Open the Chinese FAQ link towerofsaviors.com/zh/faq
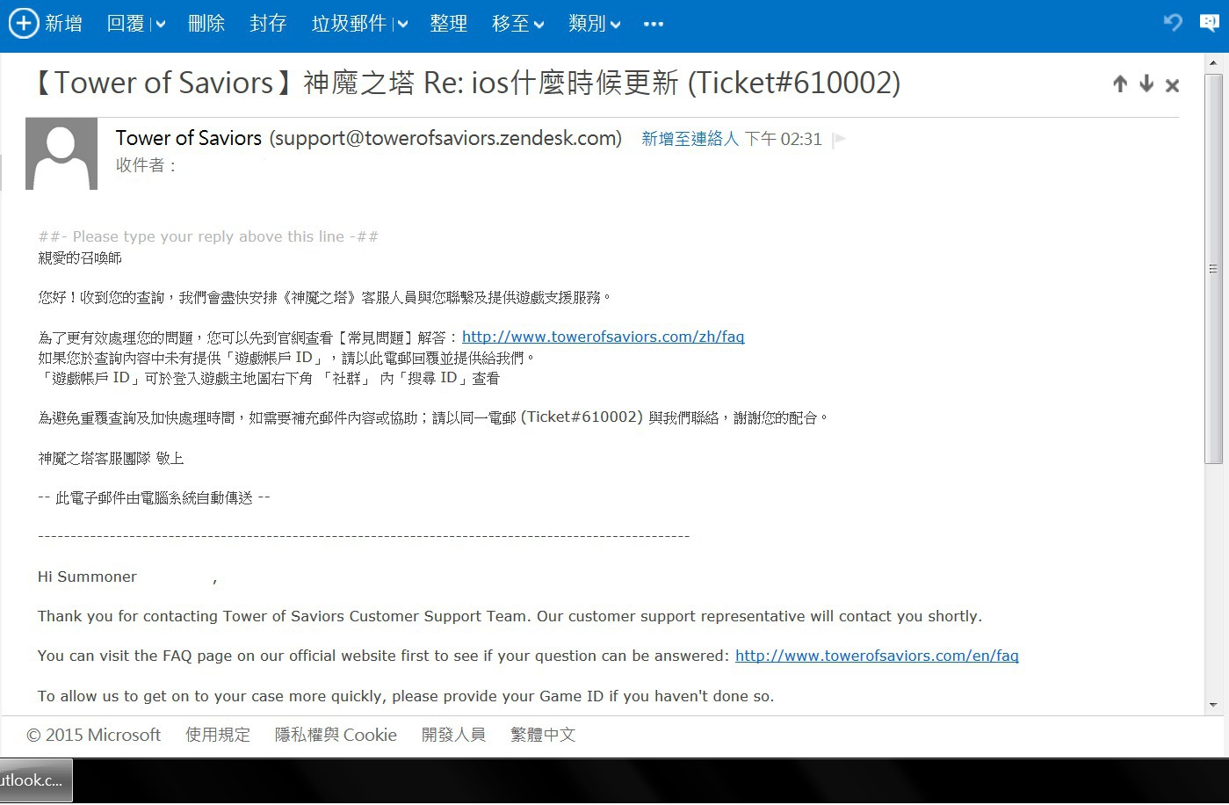Screen dimensions: 1229x805 click(x=604, y=337)
